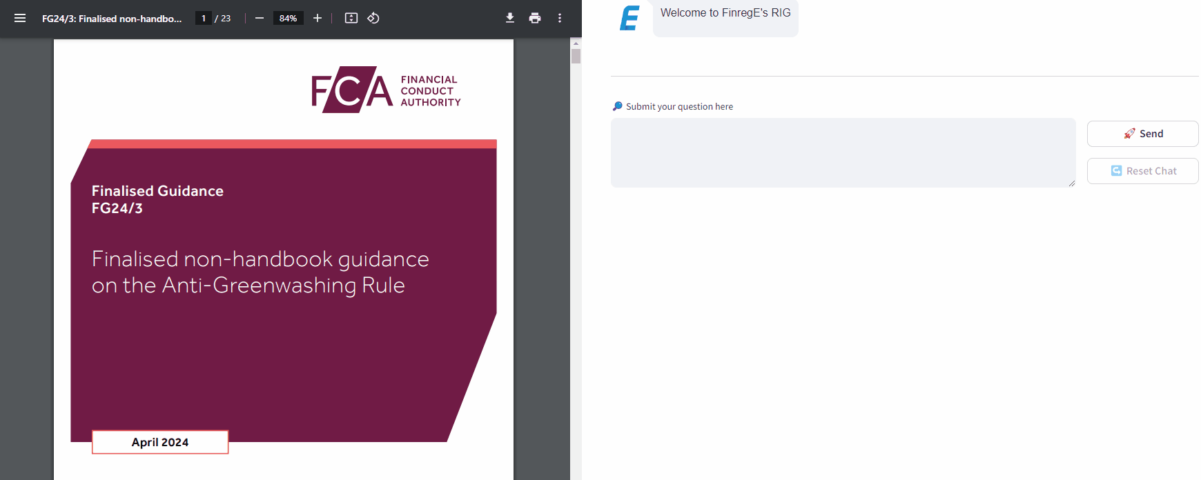Click the PDF title 'FG24/3: Finalised non-handbo...'

click(112, 19)
